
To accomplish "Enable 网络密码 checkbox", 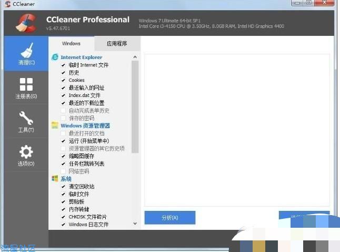I will (x=63, y=171).
